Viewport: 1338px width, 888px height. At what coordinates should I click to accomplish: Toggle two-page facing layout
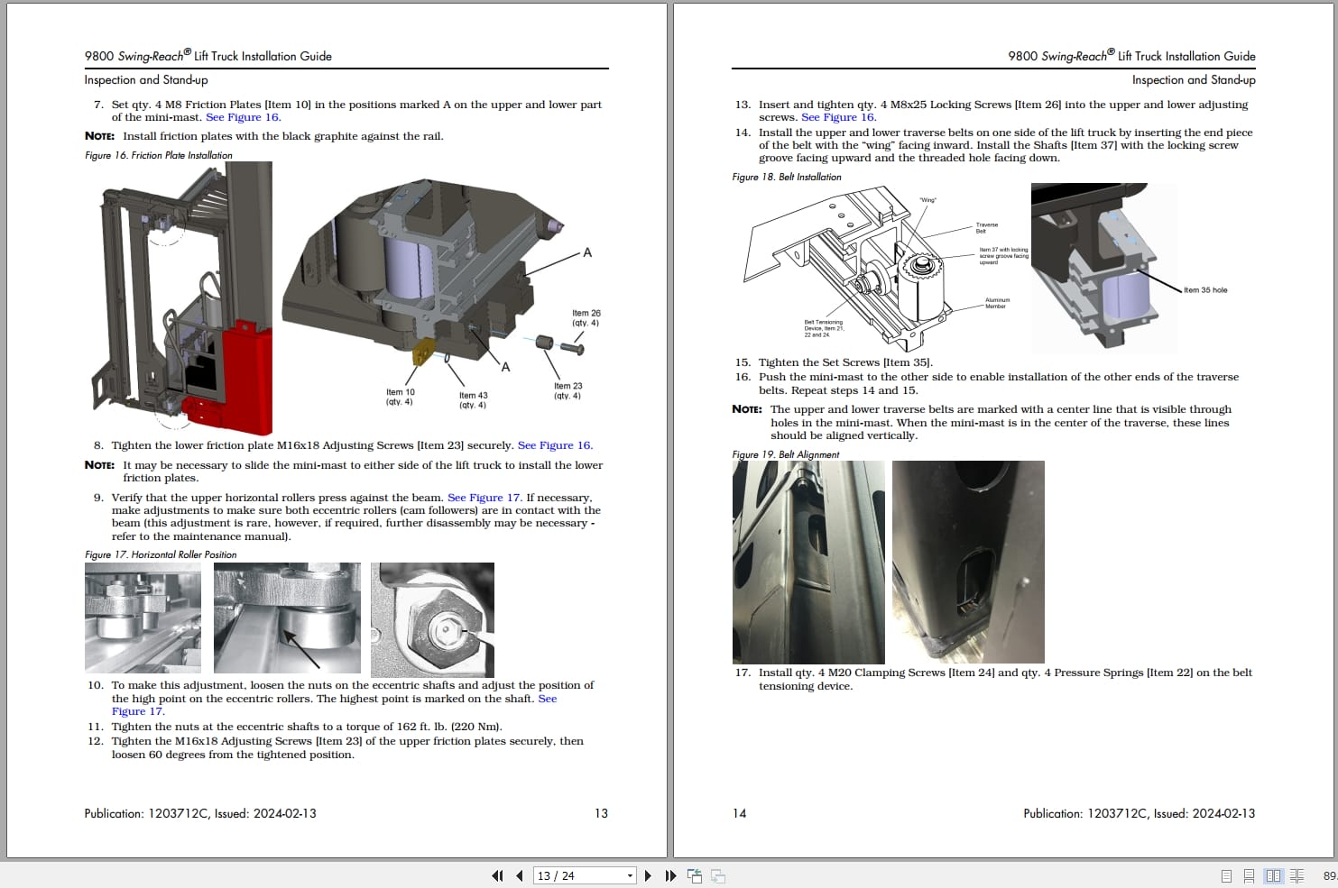(1273, 875)
